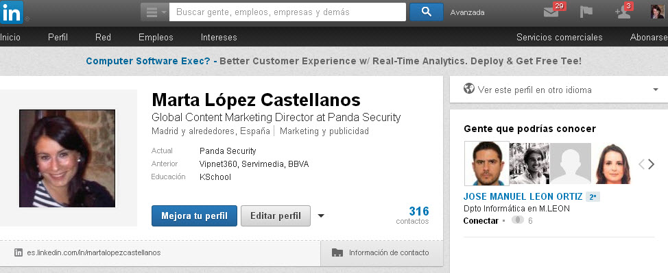This screenshot has width=668, height=273.
Task: Open the search category menu icon
Action: [x=155, y=12]
